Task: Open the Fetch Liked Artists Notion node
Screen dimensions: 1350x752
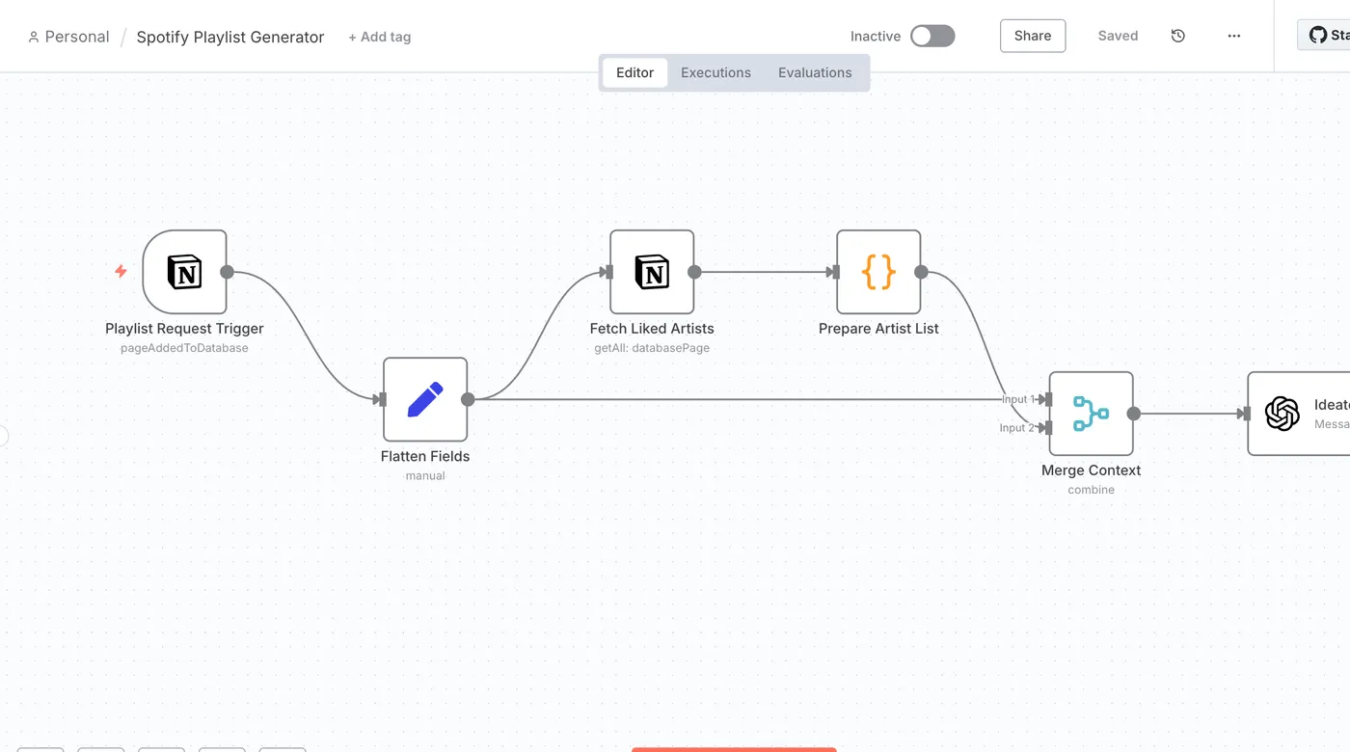Action: [652, 272]
